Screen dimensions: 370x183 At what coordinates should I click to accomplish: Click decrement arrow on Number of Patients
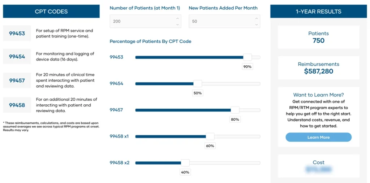177,24
